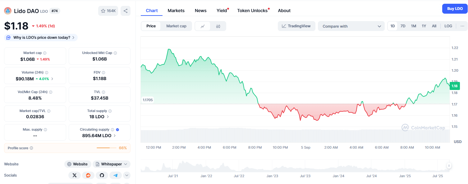Click the USD currency label on chart
The height and width of the screenshot is (184, 468).
pyautogui.click(x=458, y=142)
